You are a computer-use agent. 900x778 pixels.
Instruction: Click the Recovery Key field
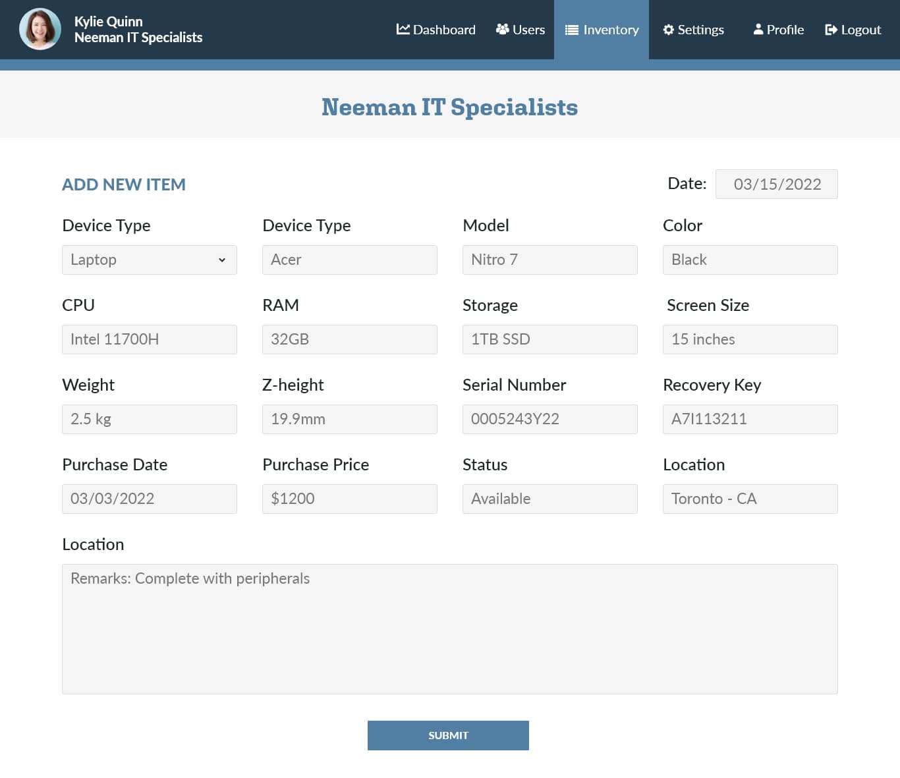pos(750,419)
